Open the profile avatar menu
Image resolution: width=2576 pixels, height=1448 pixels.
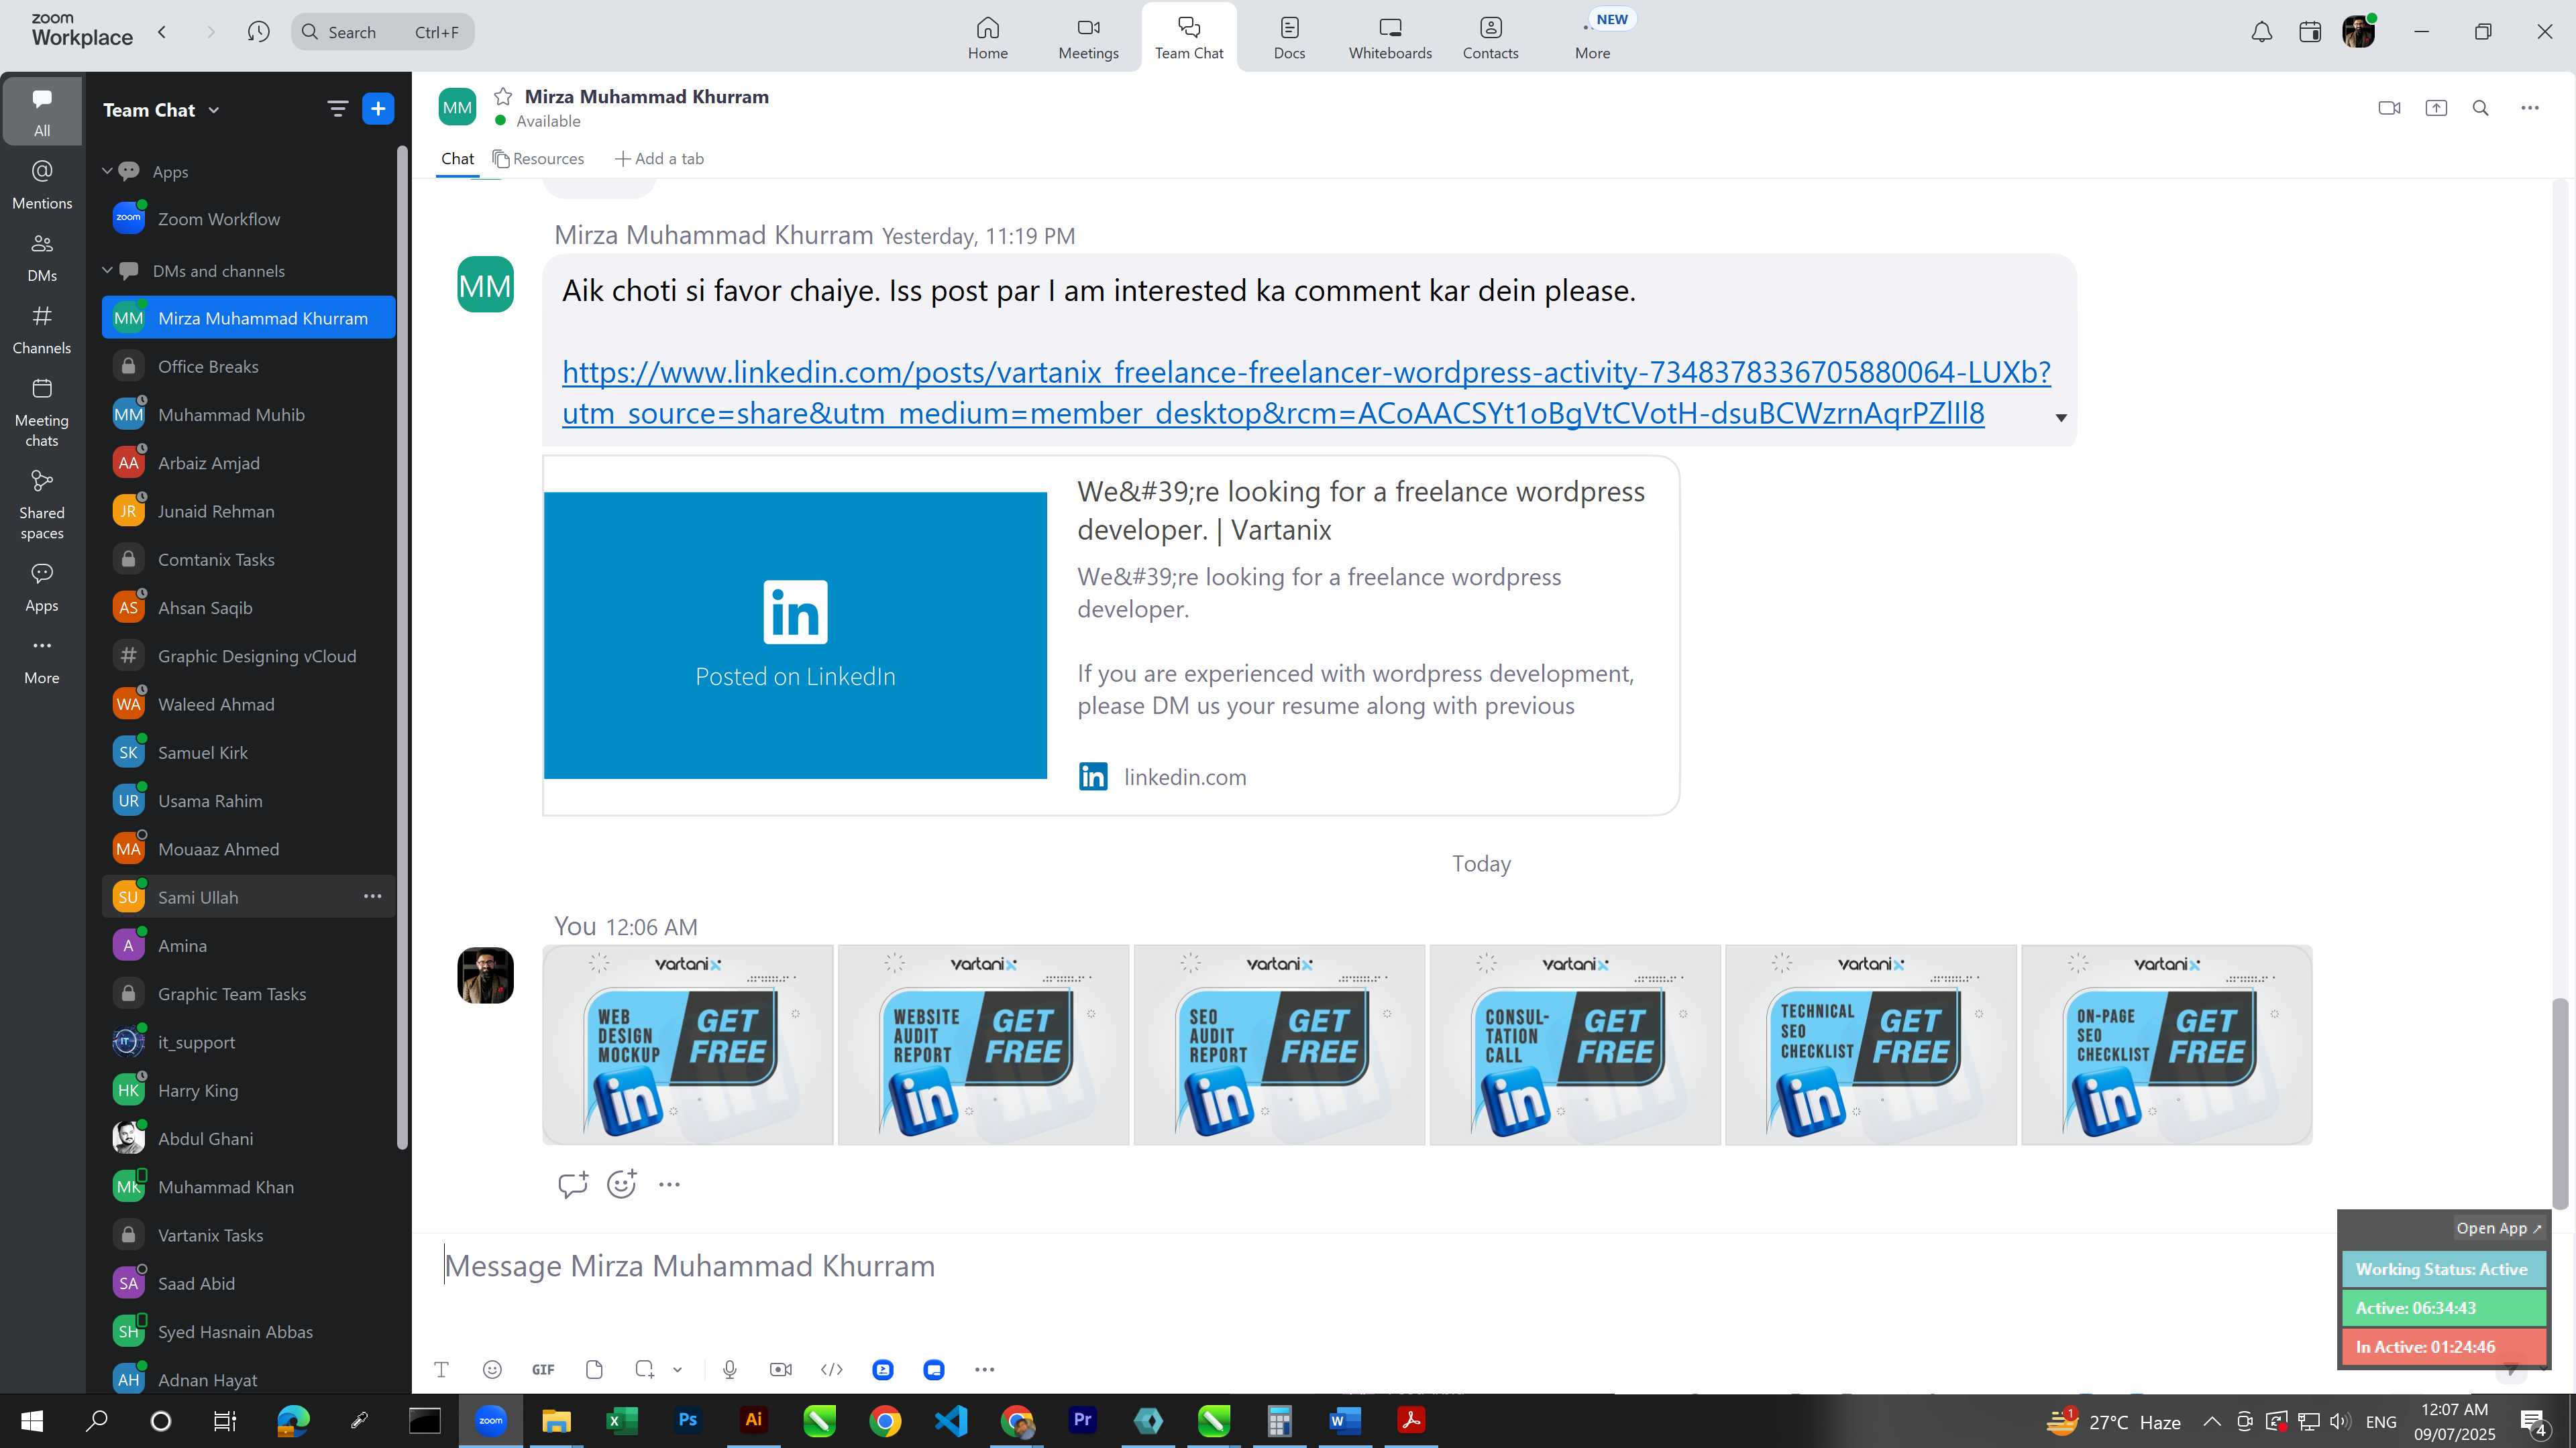2358,32
